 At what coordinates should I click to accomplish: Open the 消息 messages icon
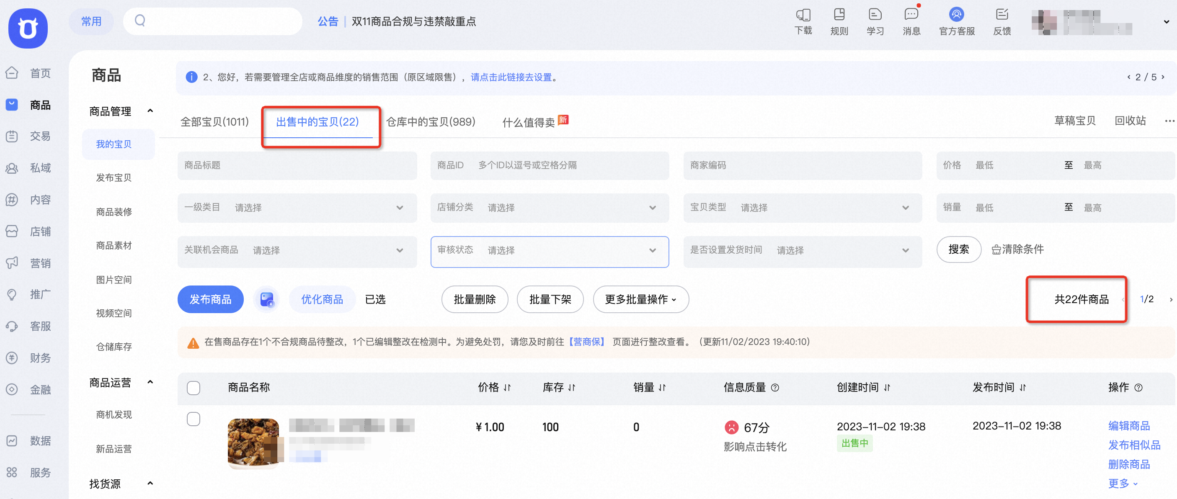911,15
